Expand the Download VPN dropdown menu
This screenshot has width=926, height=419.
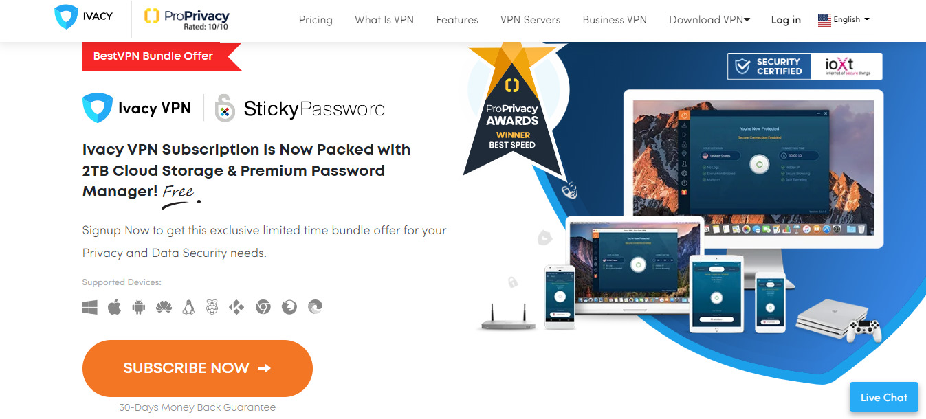tap(709, 20)
